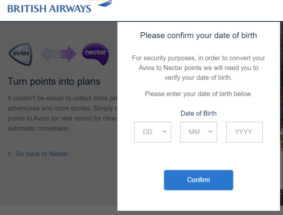Click the For security purposes paragraph

tap(198, 68)
